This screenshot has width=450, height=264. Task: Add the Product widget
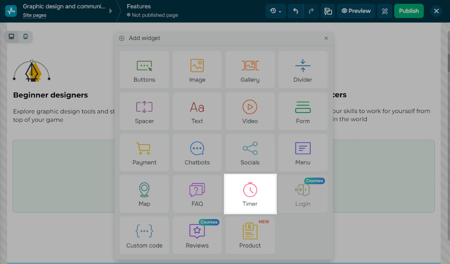[250, 236]
